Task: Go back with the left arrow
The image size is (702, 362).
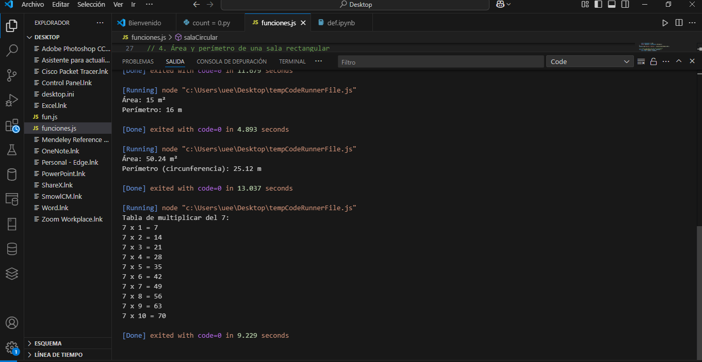Action: click(x=197, y=4)
